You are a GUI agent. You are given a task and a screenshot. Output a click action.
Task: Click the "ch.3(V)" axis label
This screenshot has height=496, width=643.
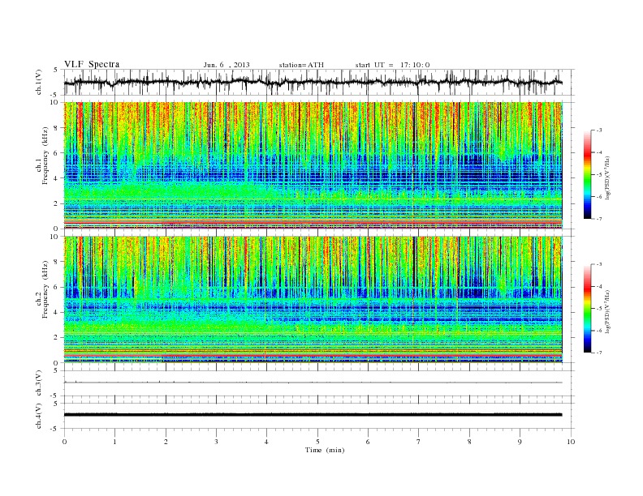(39, 383)
